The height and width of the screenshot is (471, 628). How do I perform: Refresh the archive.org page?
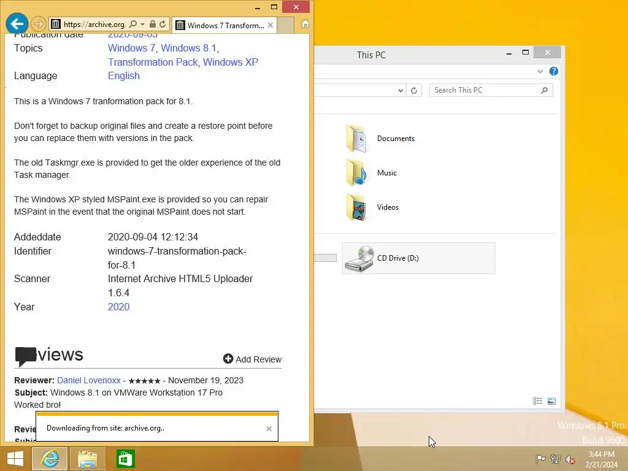163,25
